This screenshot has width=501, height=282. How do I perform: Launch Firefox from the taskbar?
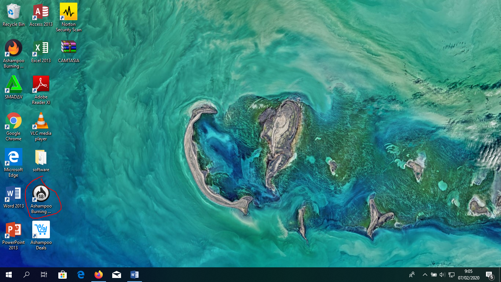click(98, 275)
